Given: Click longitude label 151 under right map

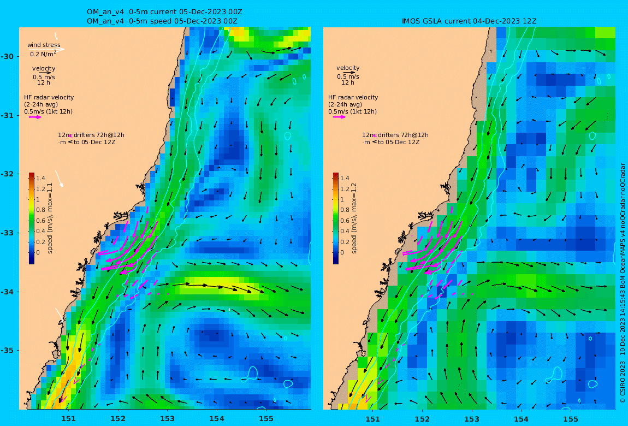Looking at the screenshot, I should (372, 419).
